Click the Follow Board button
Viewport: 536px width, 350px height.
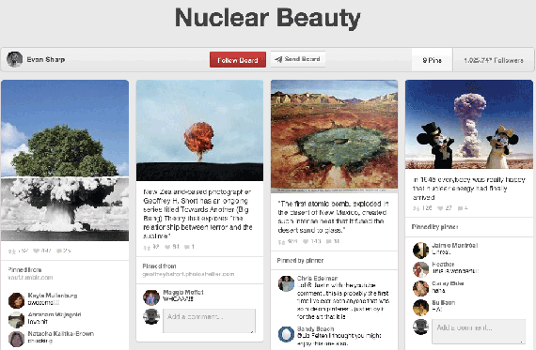point(238,60)
